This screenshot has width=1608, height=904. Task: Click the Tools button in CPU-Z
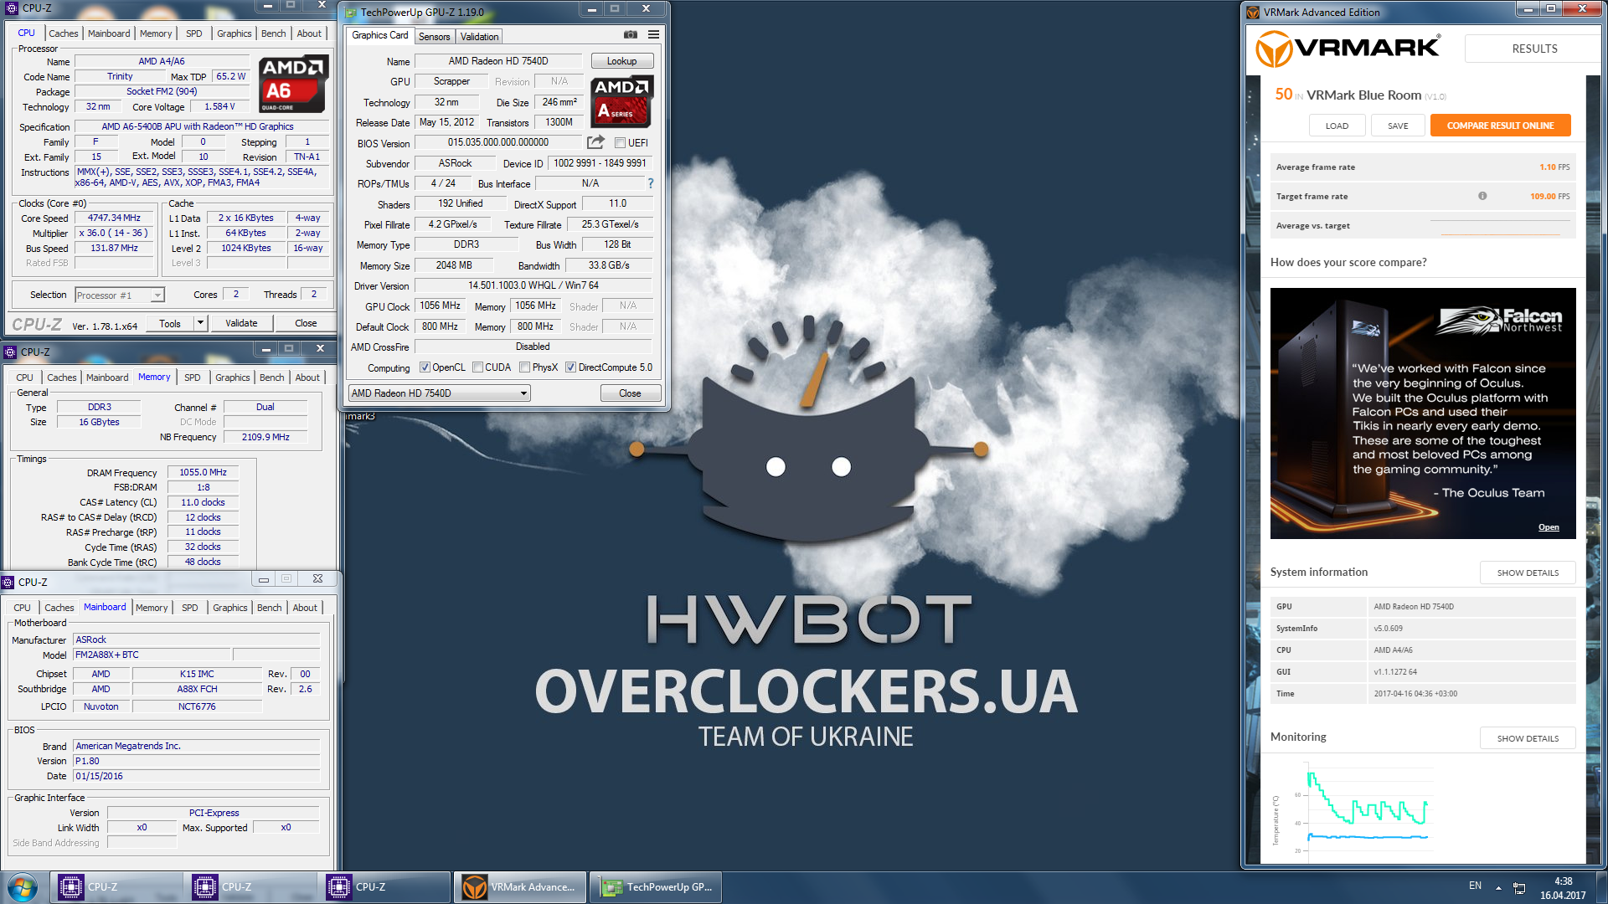[x=170, y=323]
